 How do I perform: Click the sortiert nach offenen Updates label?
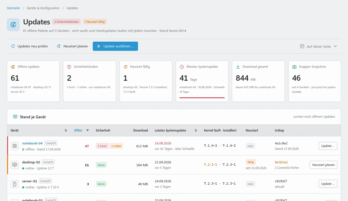tap(314, 117)
